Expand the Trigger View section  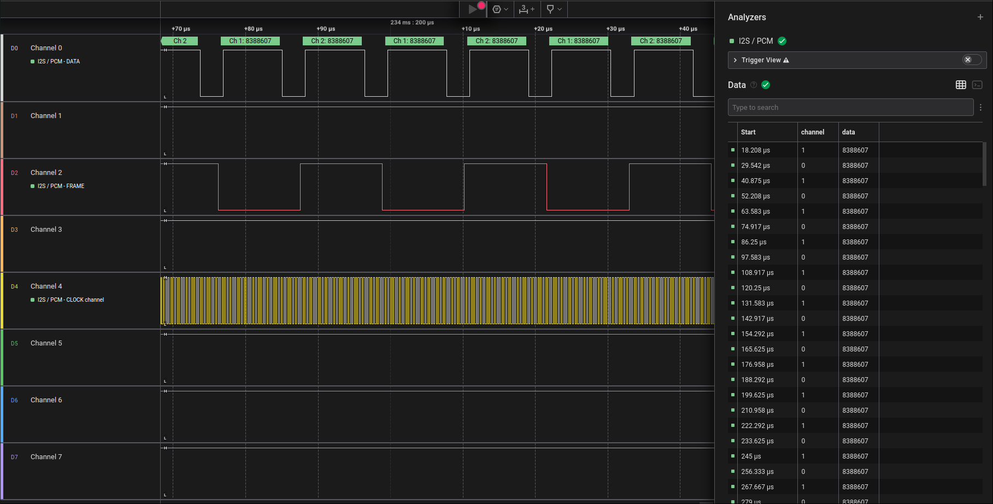point(736,60)
